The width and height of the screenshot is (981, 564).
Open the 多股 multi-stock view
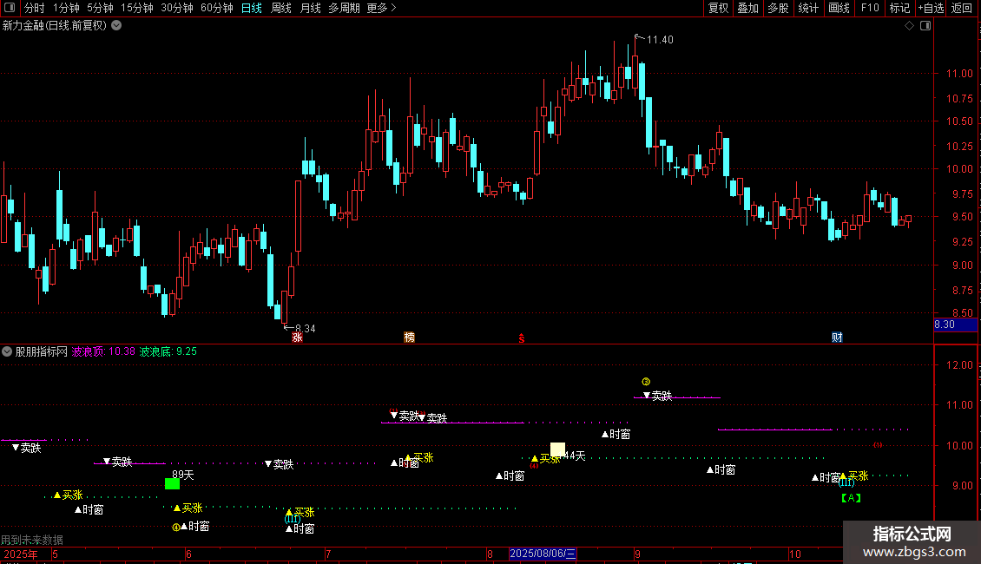point(779,8)
